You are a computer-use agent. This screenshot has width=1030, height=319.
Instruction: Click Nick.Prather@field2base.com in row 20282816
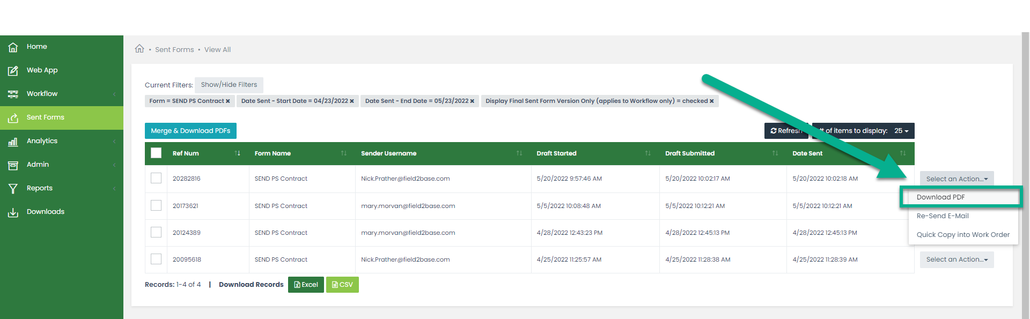click(406, 179)
